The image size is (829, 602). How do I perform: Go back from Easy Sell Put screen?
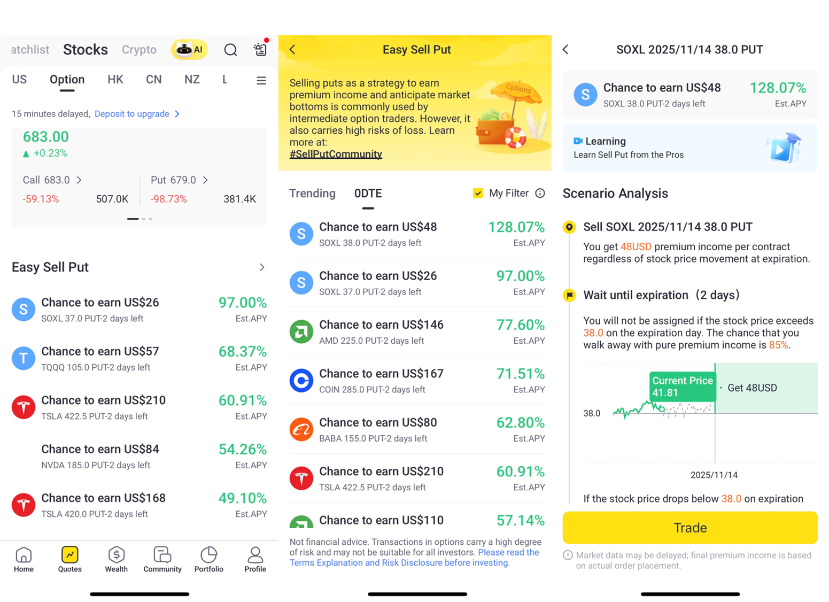(293, 50)
